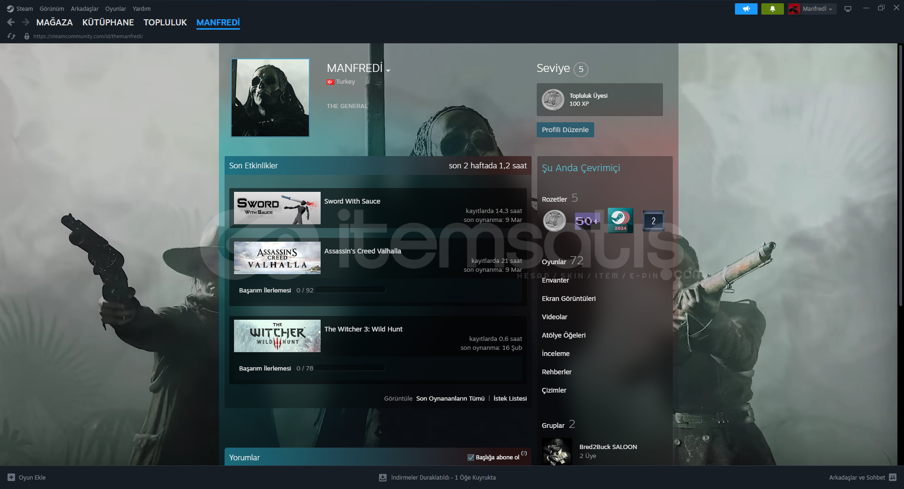Click the account avatar in the top bar

pos(794,9)
